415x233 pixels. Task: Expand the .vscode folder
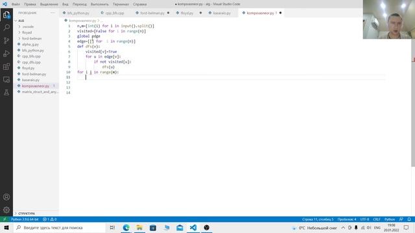pos(27,27)
